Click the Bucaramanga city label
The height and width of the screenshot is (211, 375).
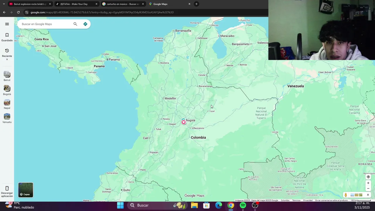tap(205, 86)
